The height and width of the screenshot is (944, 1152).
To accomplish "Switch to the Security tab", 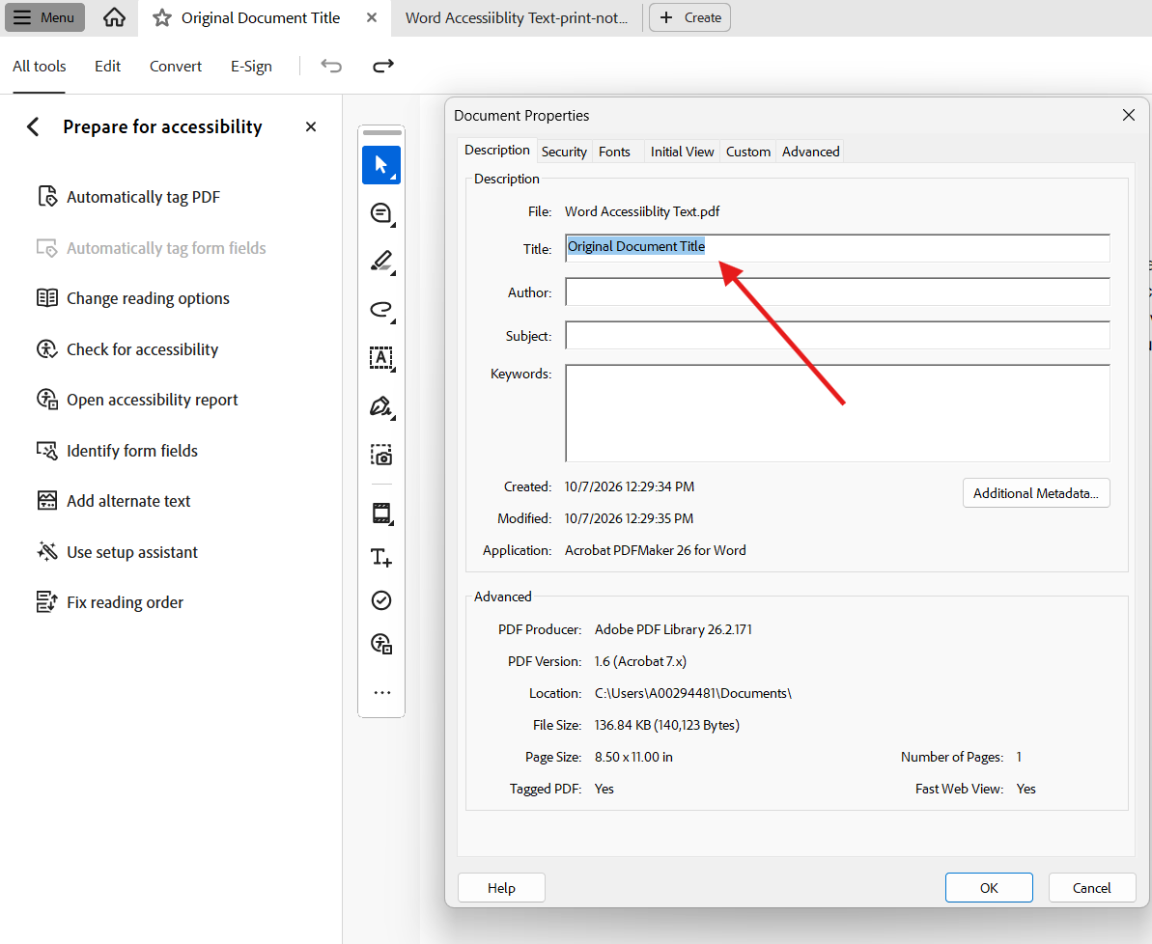I will click(x=564, y=152).
